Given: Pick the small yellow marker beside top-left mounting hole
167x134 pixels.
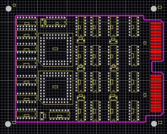Looking at the screenshot, I should 14,5.
